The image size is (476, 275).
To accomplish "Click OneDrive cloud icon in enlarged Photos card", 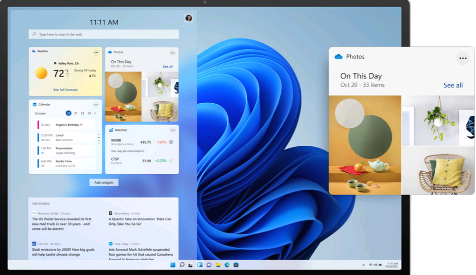I will (338, 56).
